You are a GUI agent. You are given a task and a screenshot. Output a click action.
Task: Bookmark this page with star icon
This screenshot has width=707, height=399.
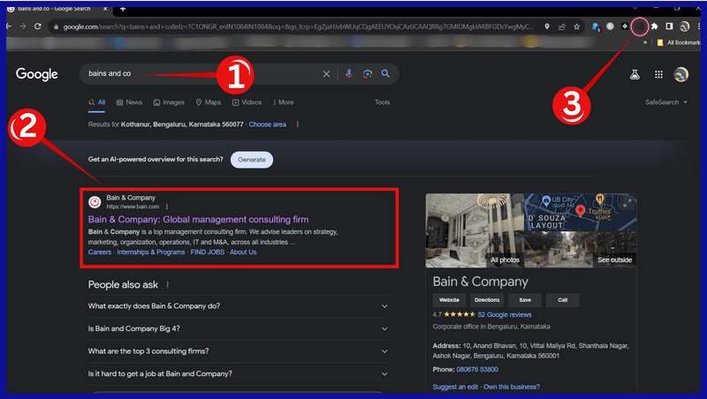point(576,26)
